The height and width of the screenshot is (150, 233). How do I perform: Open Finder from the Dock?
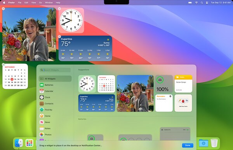19,143
